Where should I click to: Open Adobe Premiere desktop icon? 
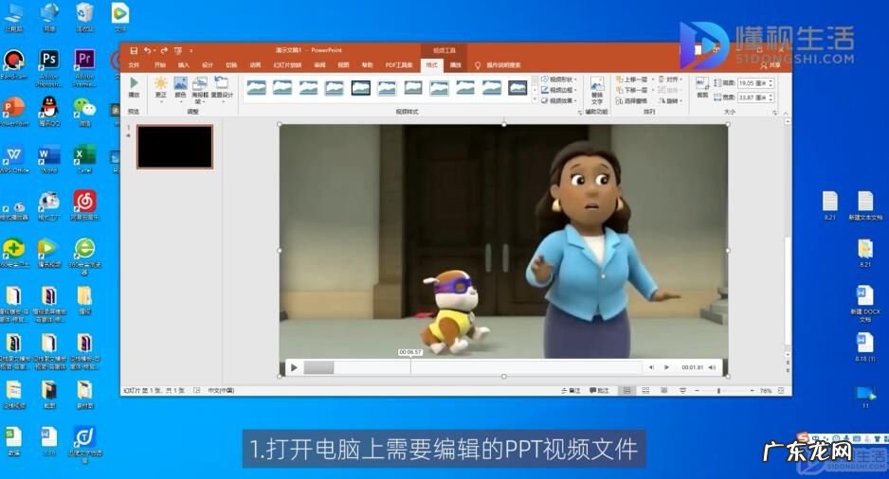click(x=84, y=67)
